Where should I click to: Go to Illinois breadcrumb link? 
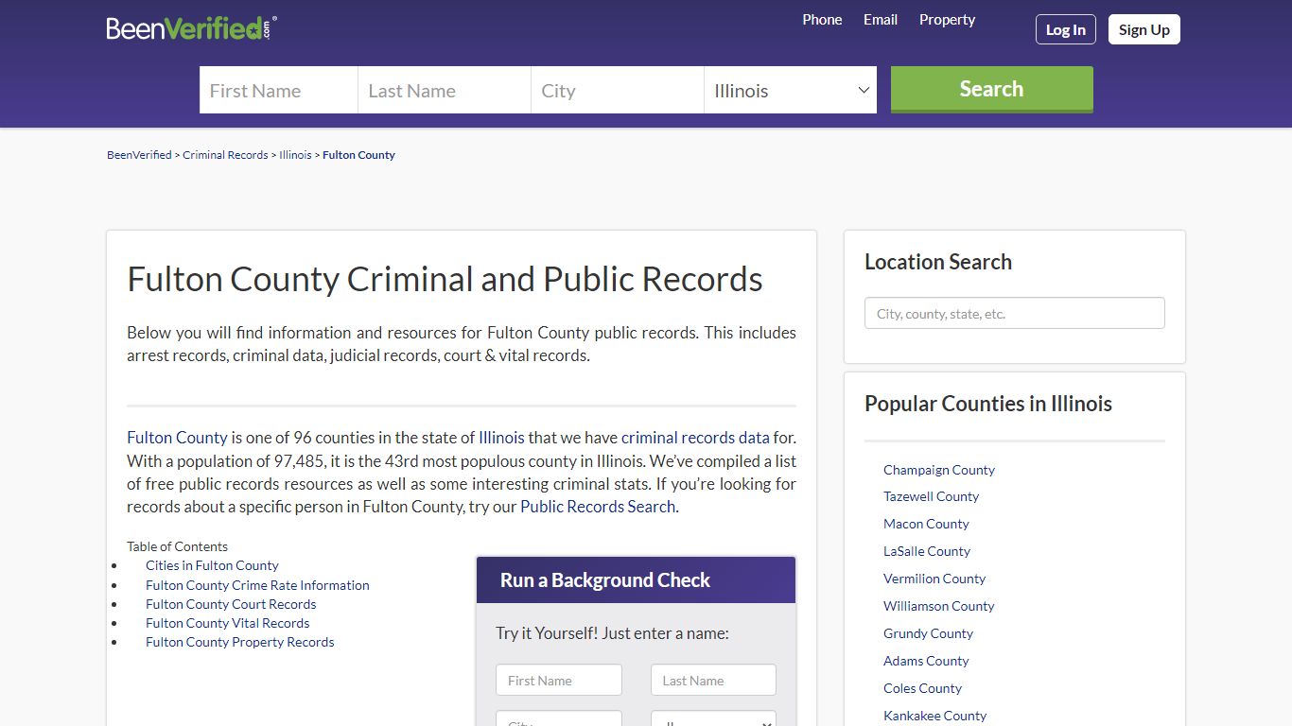[295, 155]
